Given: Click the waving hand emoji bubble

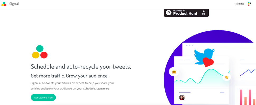Looking at the screenshot, I should (226, 77).
